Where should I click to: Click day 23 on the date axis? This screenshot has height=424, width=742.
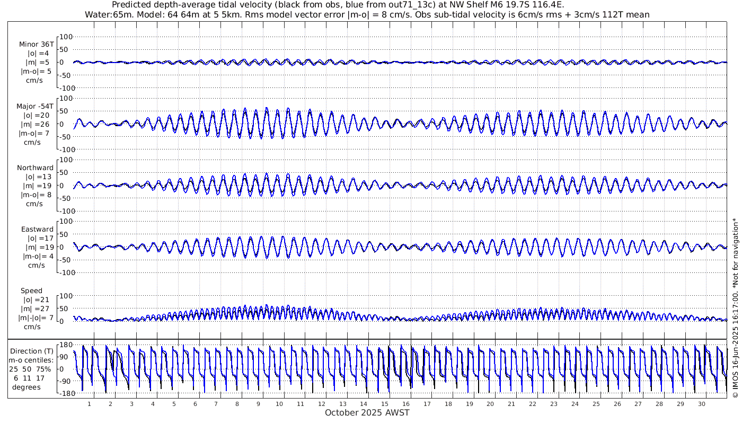pos(554,404)
